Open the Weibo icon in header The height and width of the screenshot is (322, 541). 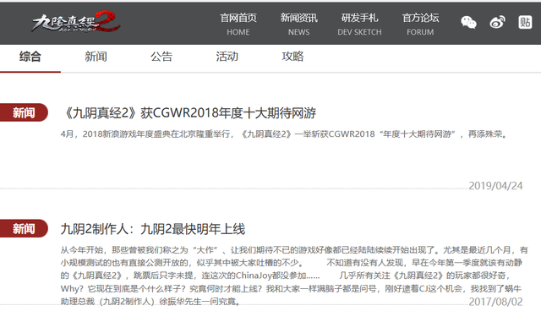point(497,23)
